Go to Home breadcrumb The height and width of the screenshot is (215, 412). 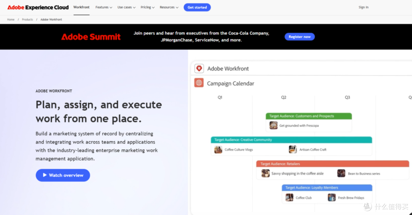(x=11, y=19)
